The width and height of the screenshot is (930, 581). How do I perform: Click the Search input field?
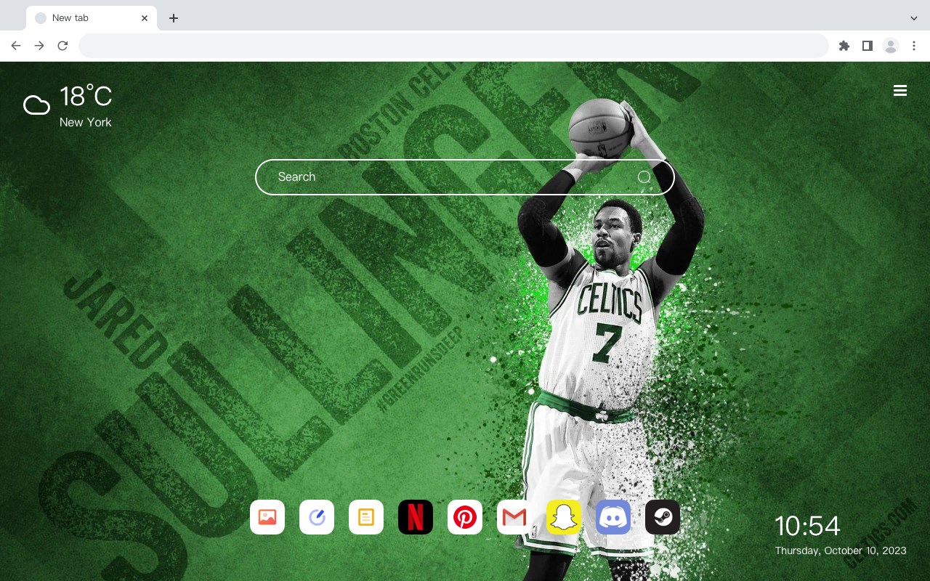[x=465, y=177]
